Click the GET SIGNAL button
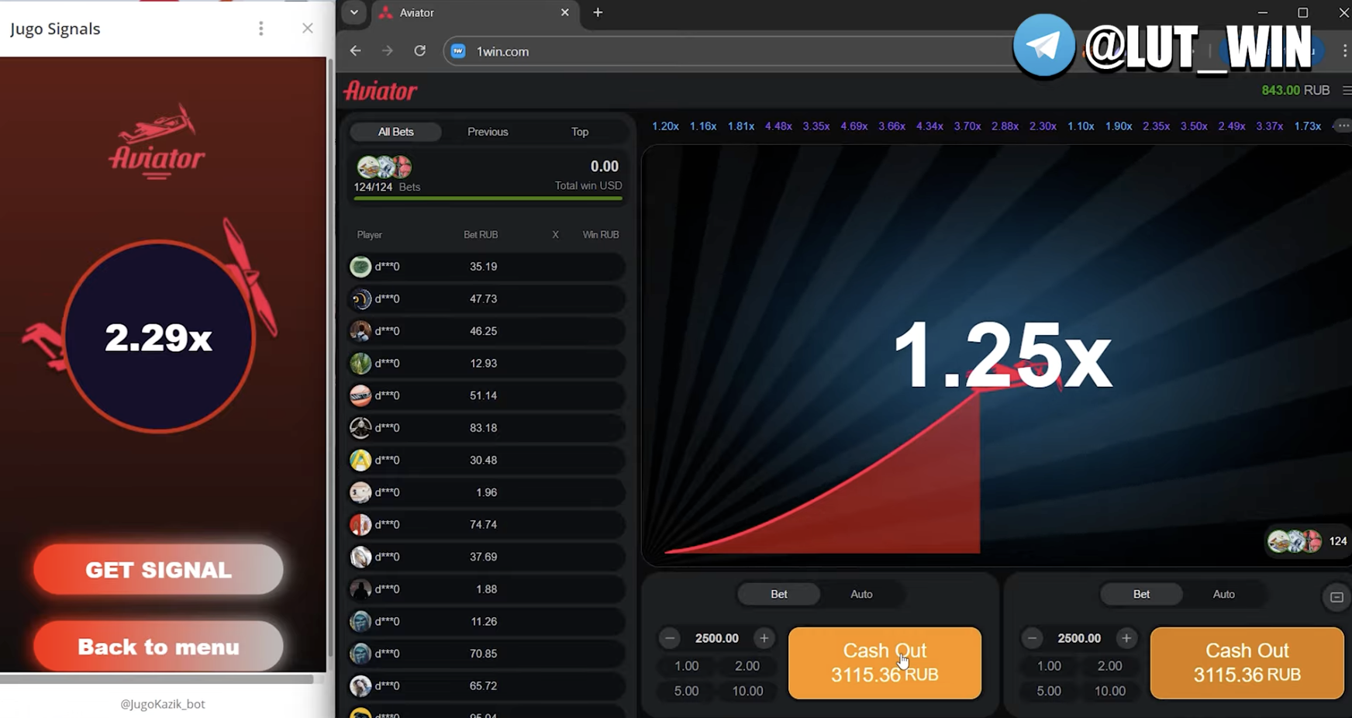 (x=158, y=570)
